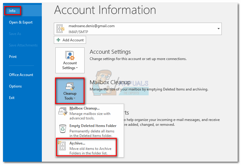Click the Cleanup Tools broom icon
The height and width of the screenshot is (165, 241).
[70, 86]
